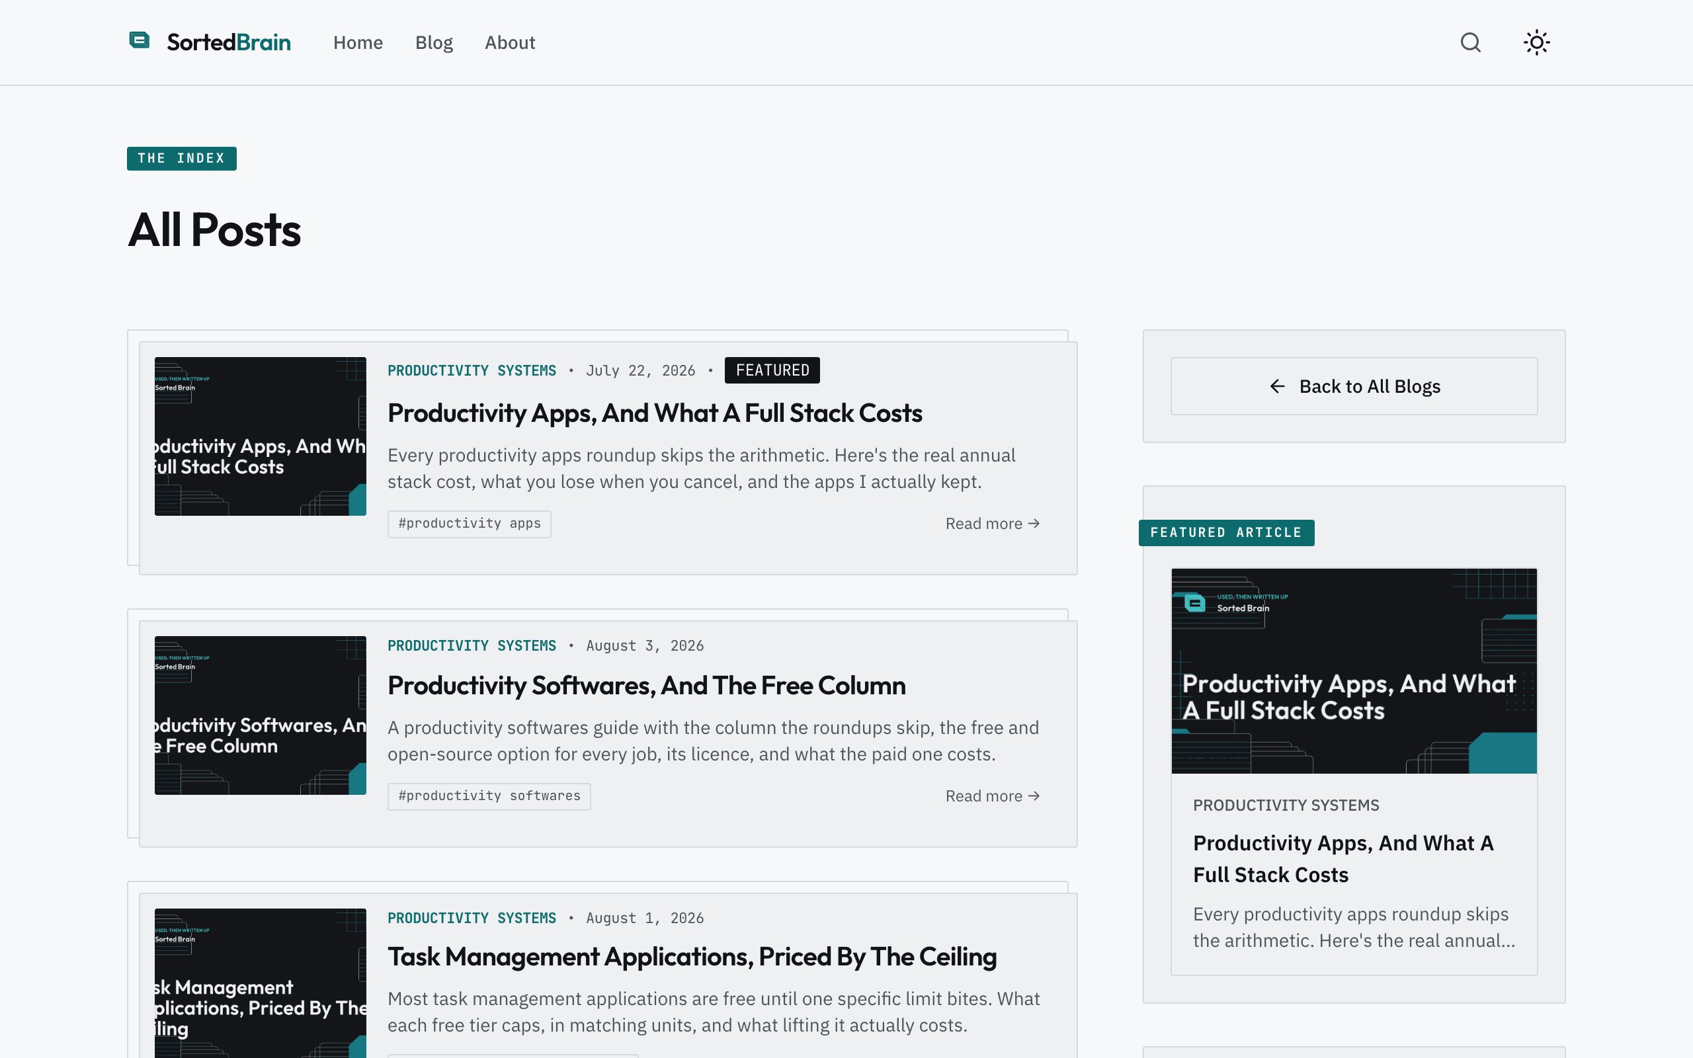Click Read more on Productivity Softwares post
1693x1058 pixels.
click(992, 795)
